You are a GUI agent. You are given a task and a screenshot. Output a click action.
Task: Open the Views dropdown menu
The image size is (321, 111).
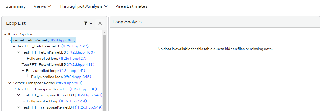[x=42, y=6]
